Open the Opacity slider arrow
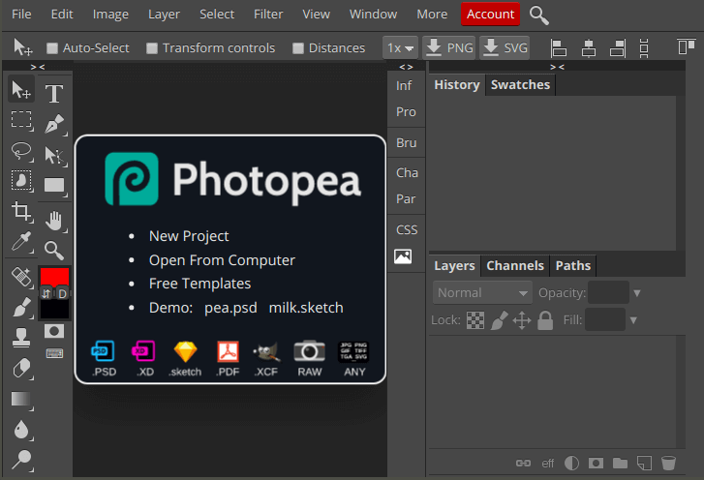The image size is (704, 480). coord(636,293)
